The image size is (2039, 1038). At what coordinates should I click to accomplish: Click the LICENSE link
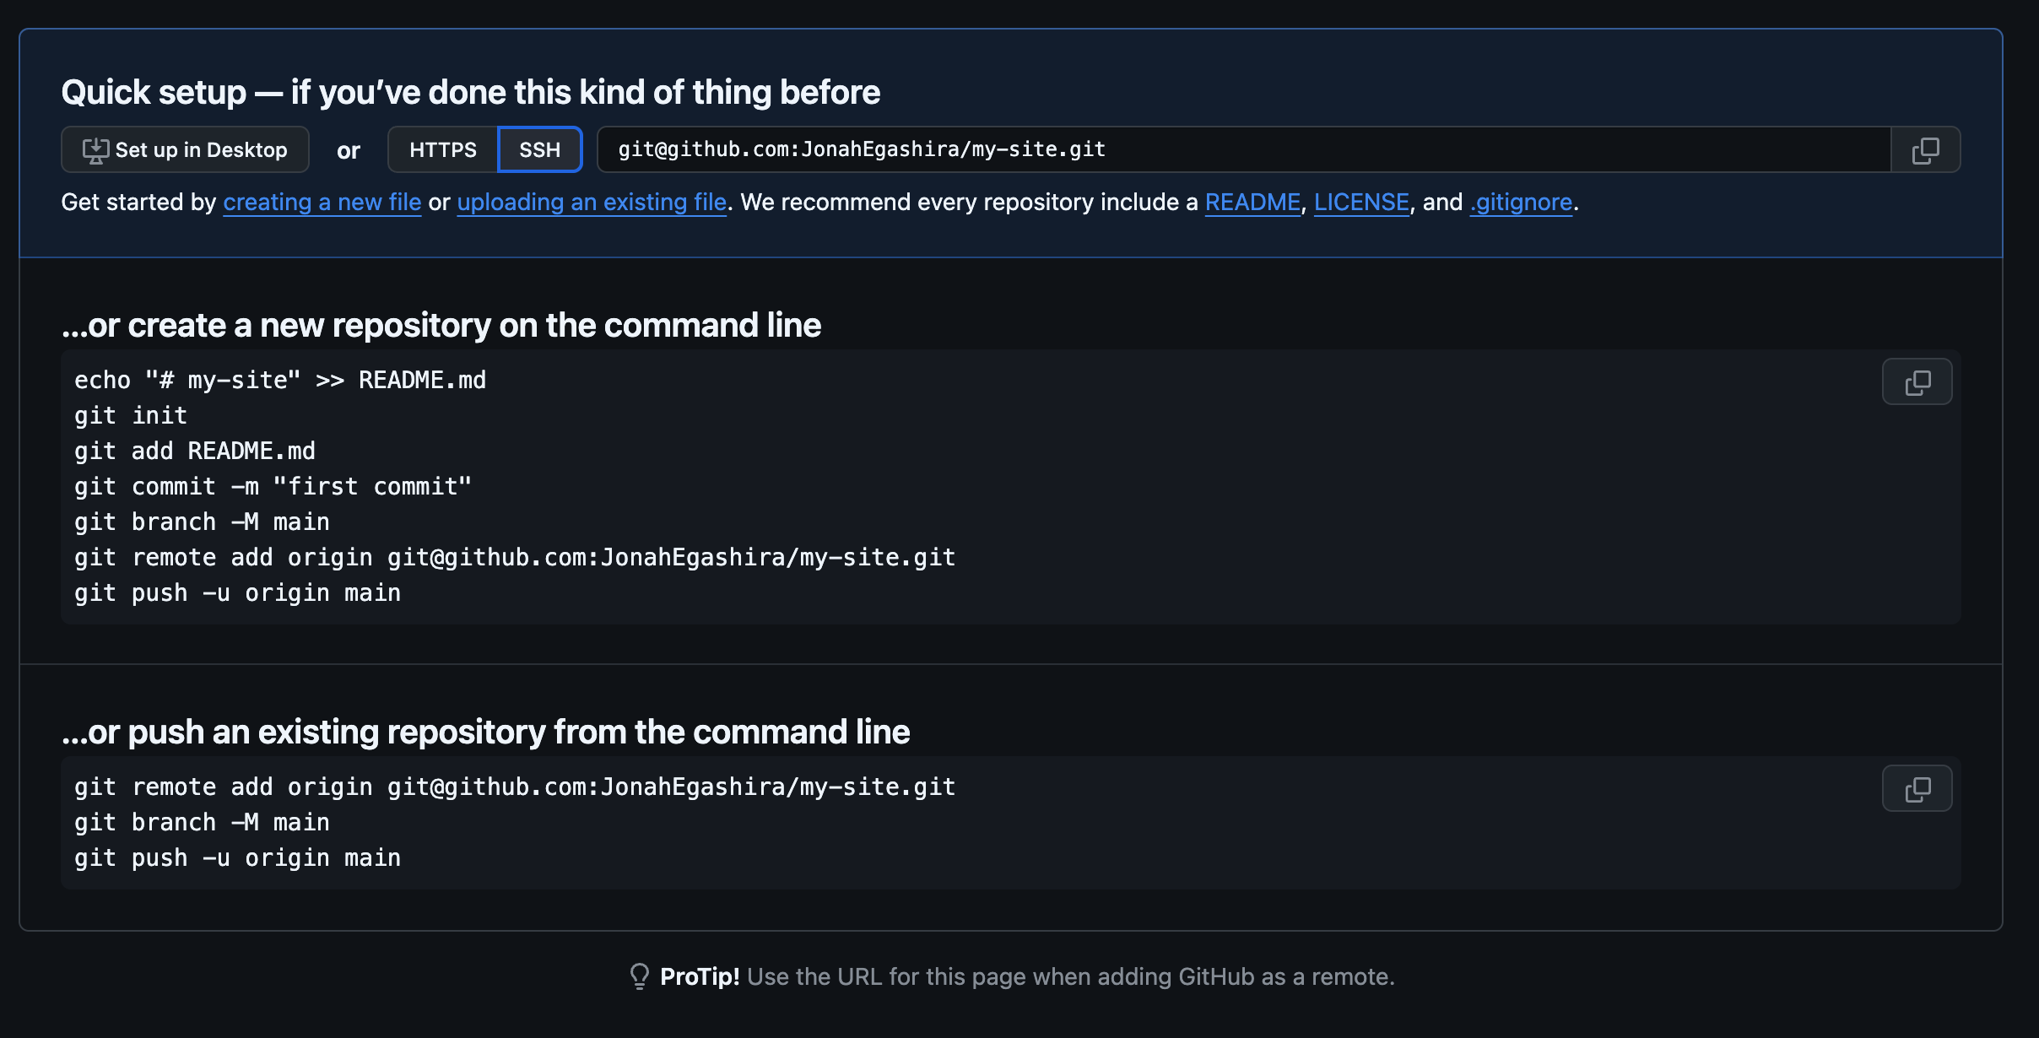coord(1362,202)
